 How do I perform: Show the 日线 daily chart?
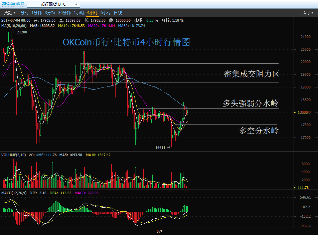click(x=118, y=13)
